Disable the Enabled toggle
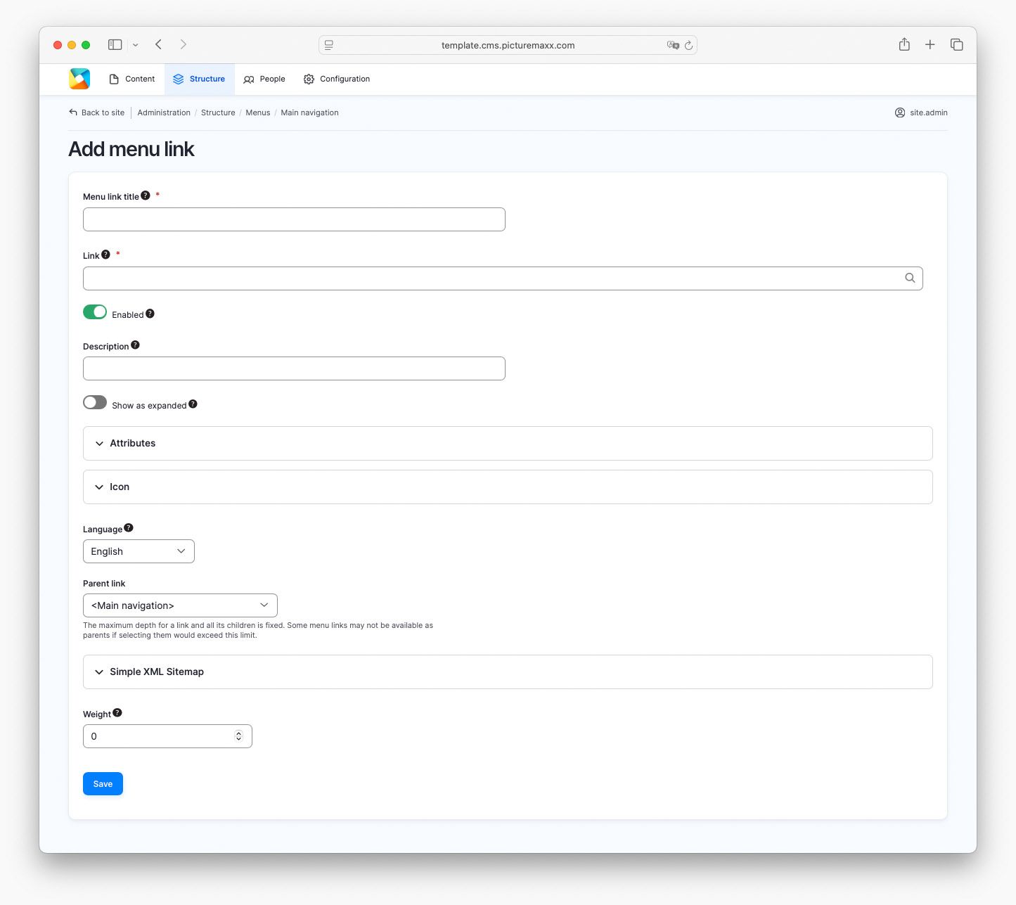1016x905 pixels. click(94, 312)
